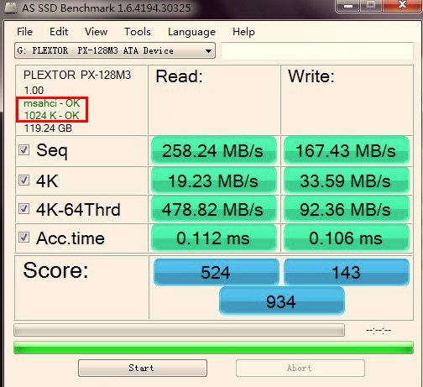423x387 pixels.
Task: Expand the drive selection dropdown arrow
Action: (208, 51)
